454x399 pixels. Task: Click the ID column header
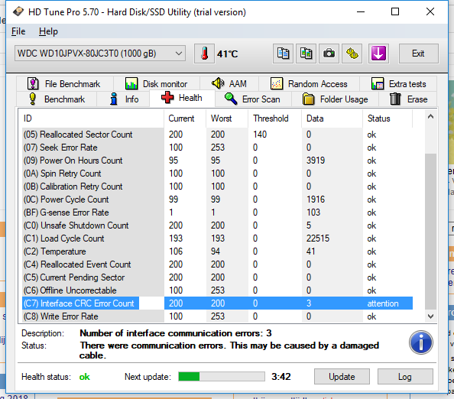pyautogui.click(x=92, y=118)
